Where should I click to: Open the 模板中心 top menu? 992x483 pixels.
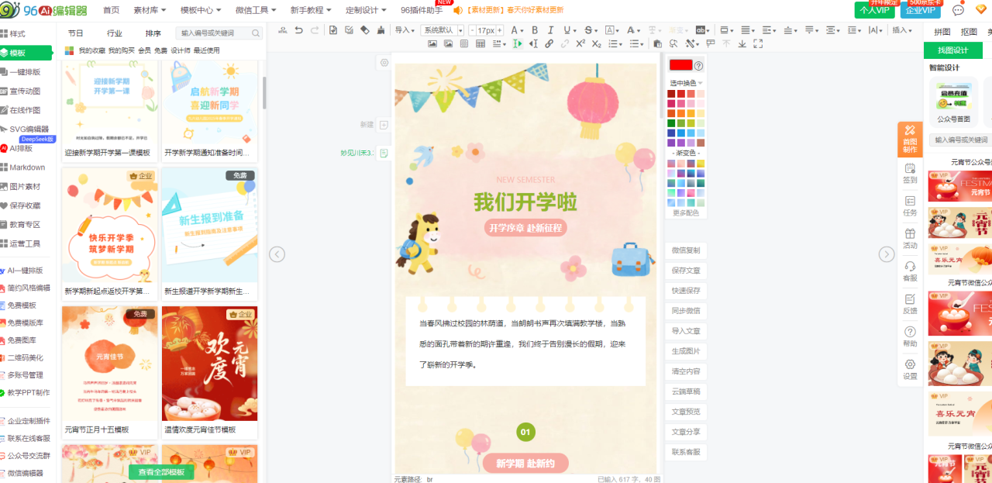click(200, 10)
